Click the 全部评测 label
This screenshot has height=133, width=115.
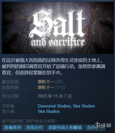point(11,87)
